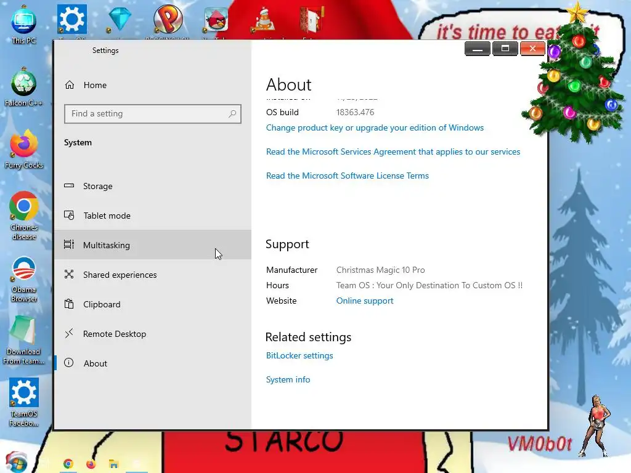Select Storage in System settings
Screen dimensions: 631x473
coord(153,186)
